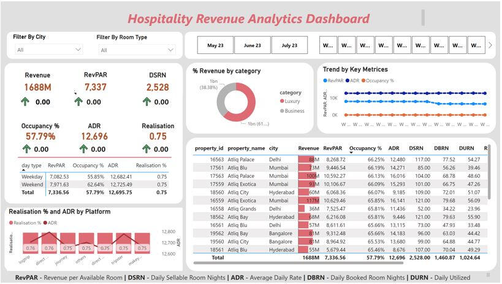The width and height of the screenshot is (502, 284).
Task: Sort table by Occupancy % column header
Action: 366,148
